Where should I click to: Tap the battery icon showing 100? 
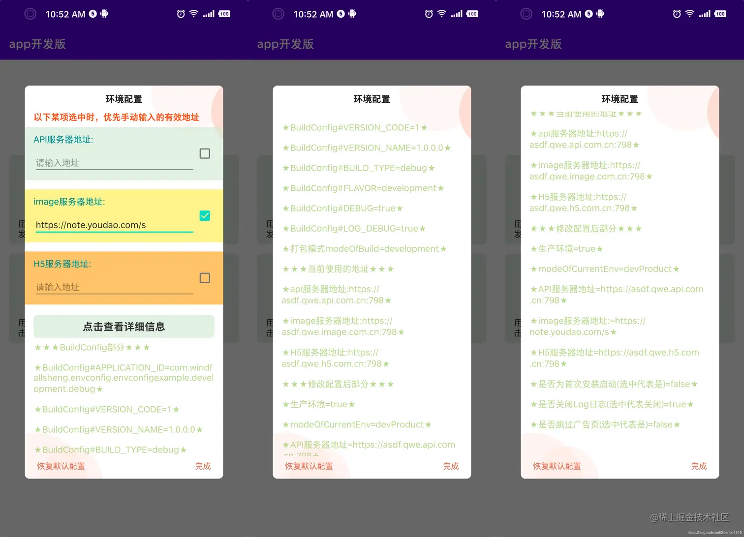[x=223, y=14]
